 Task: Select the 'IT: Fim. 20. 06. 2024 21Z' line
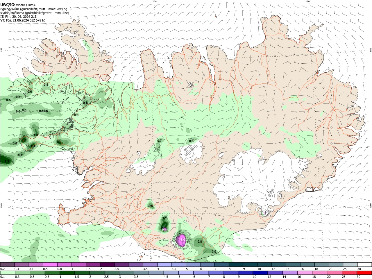click(19, 17)
